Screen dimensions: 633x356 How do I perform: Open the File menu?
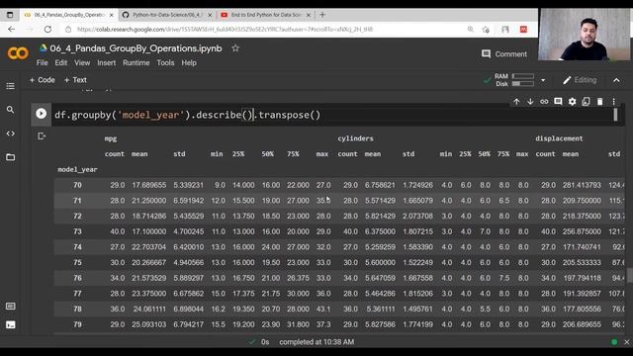pyautogui.click(x=42, y=63)
